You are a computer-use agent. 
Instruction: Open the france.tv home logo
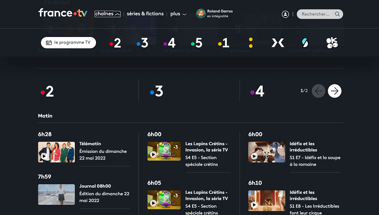coord(63,13)
